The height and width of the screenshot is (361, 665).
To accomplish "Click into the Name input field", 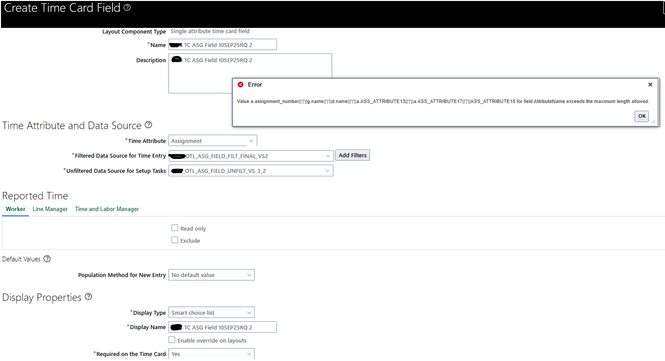I will pyautogui.click(x=222, y=45).
